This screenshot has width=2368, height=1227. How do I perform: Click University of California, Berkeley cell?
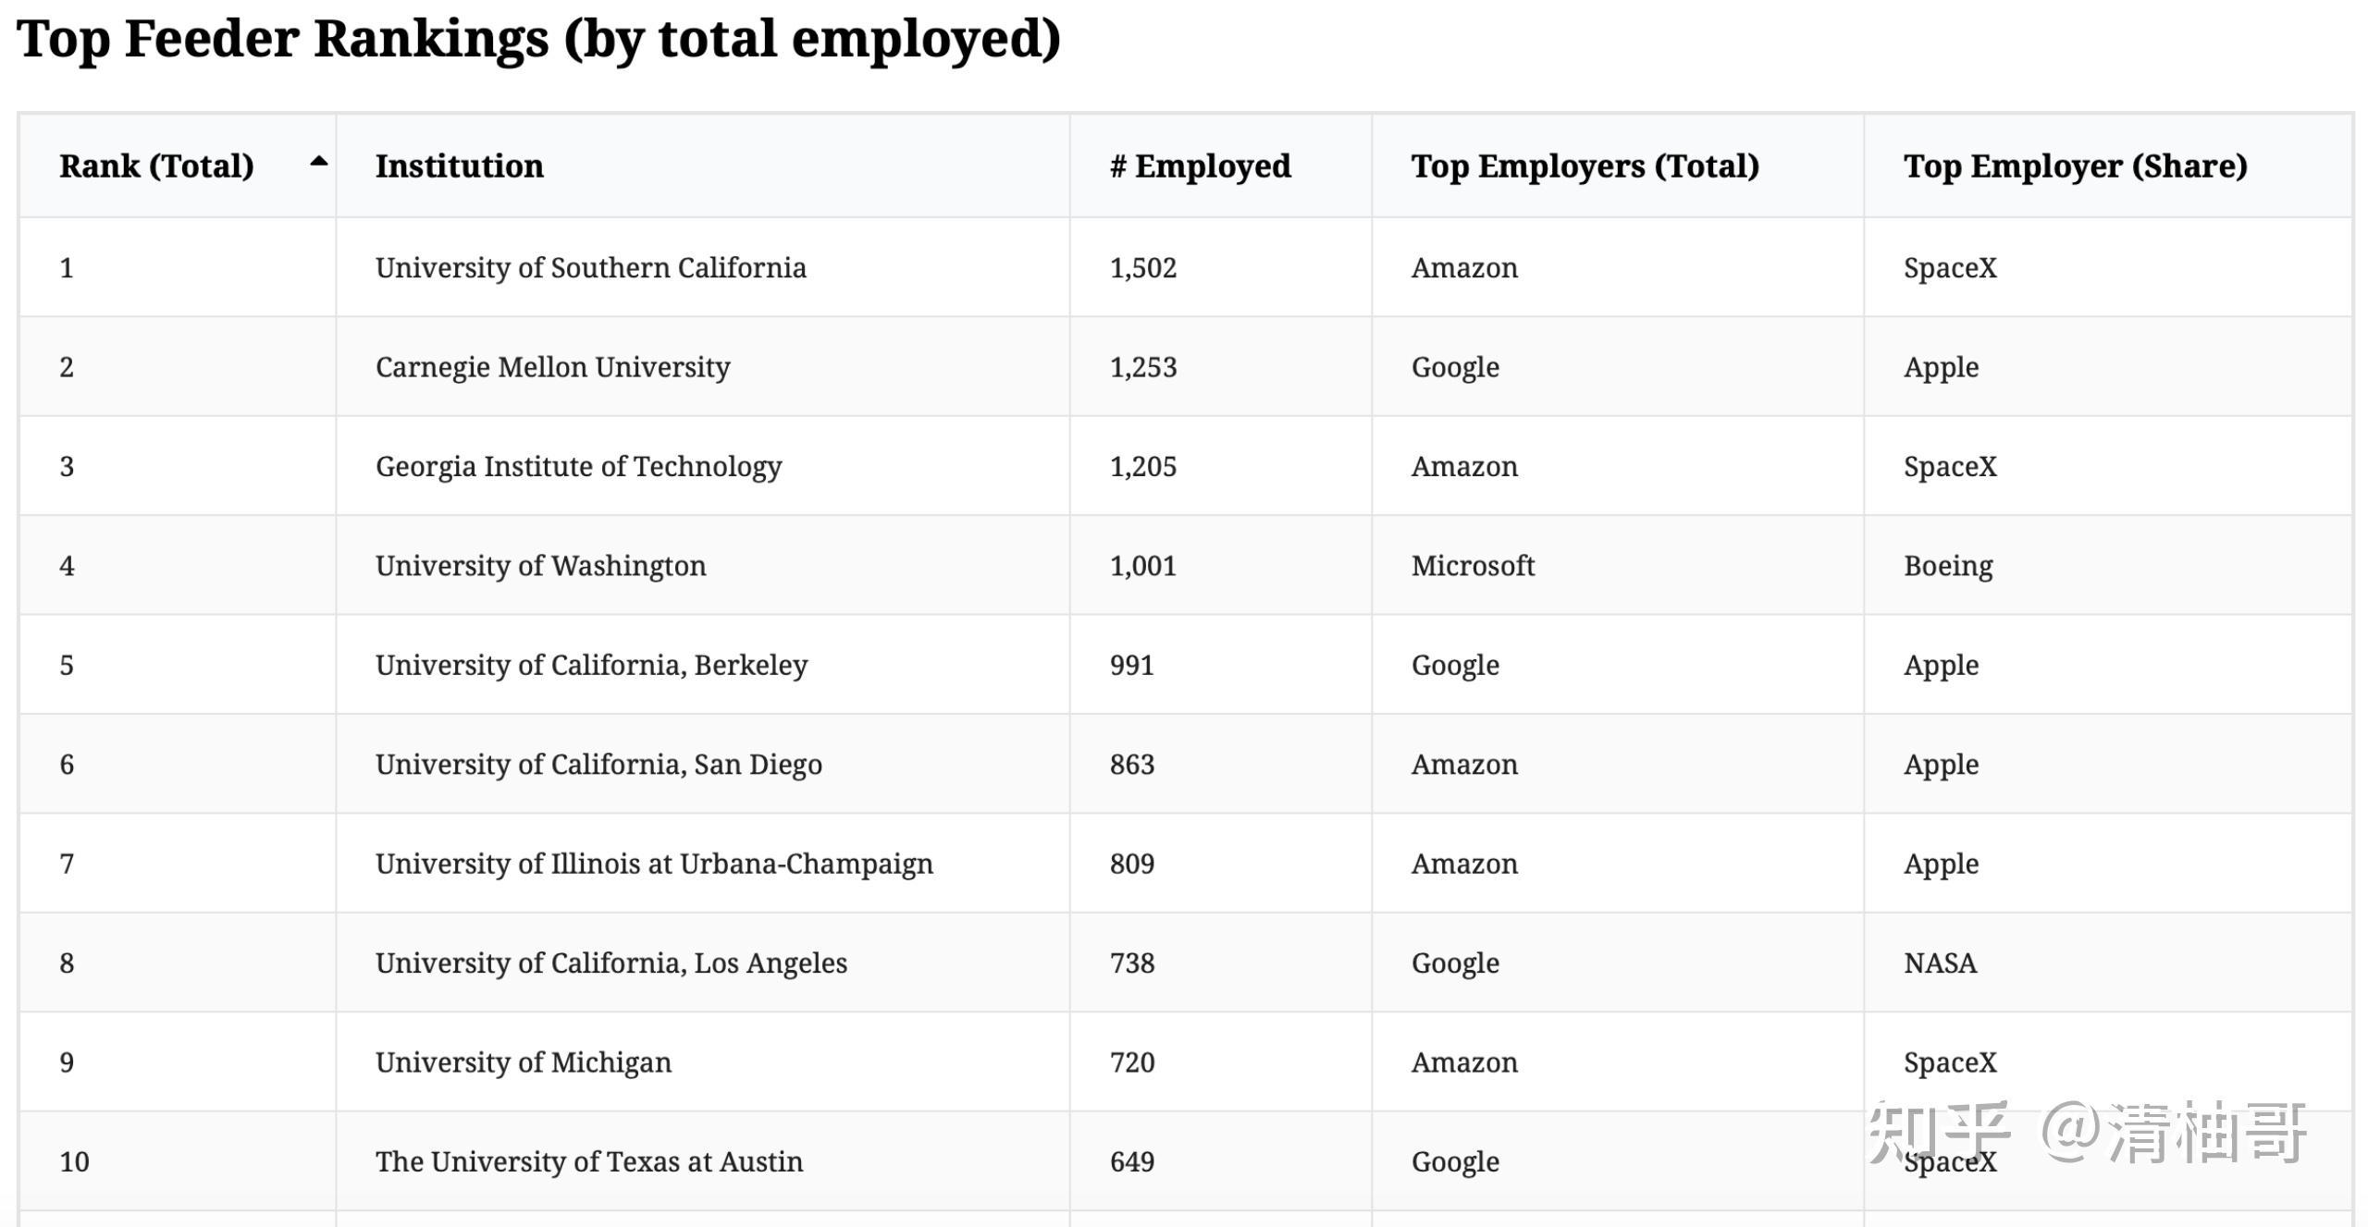click(x=591, y=666)
